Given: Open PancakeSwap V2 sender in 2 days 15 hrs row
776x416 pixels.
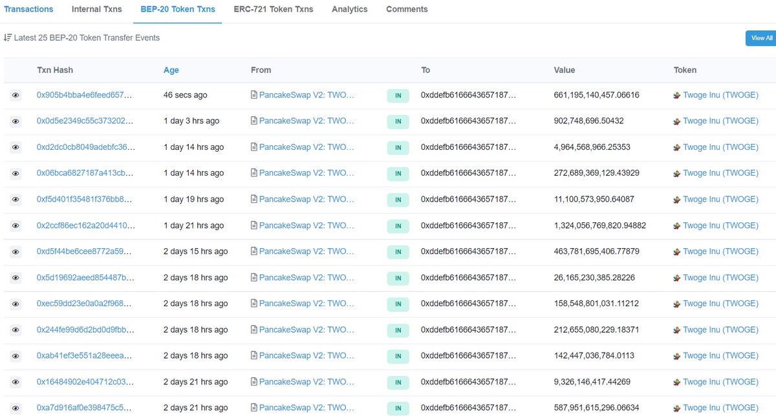Looking at the screenshot, I should pos(307,251).
